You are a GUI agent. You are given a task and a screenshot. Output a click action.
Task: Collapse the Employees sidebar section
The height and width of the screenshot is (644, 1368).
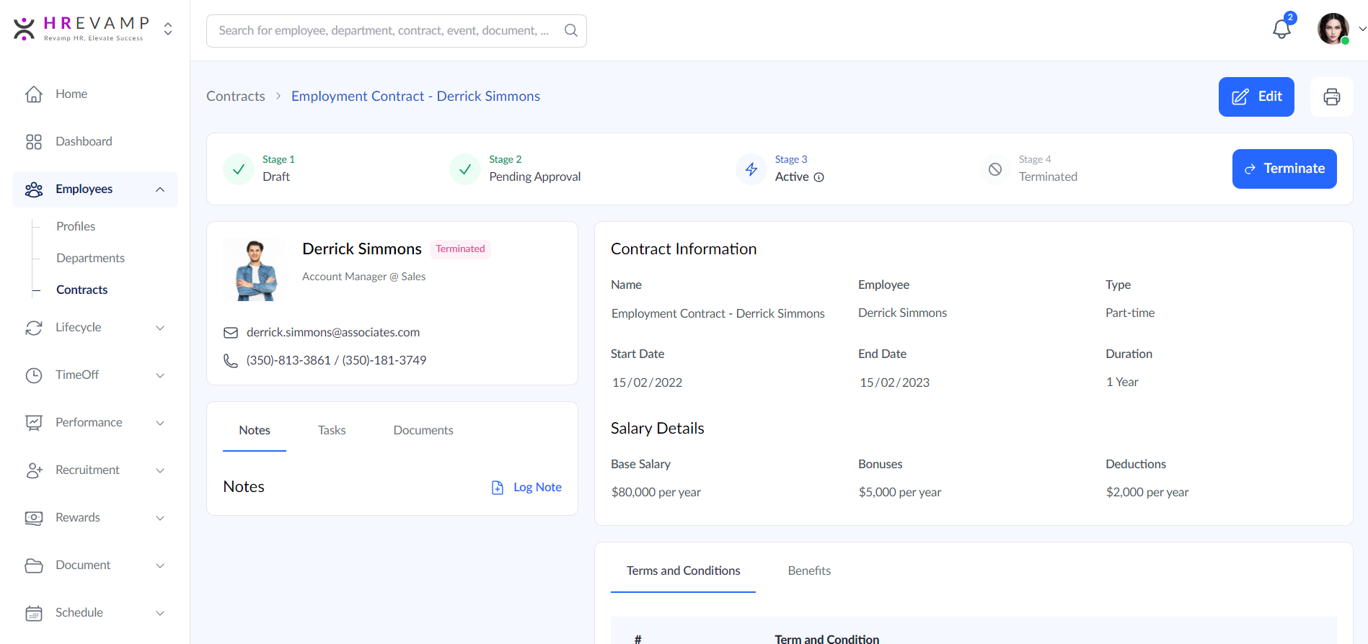(160, 189)
